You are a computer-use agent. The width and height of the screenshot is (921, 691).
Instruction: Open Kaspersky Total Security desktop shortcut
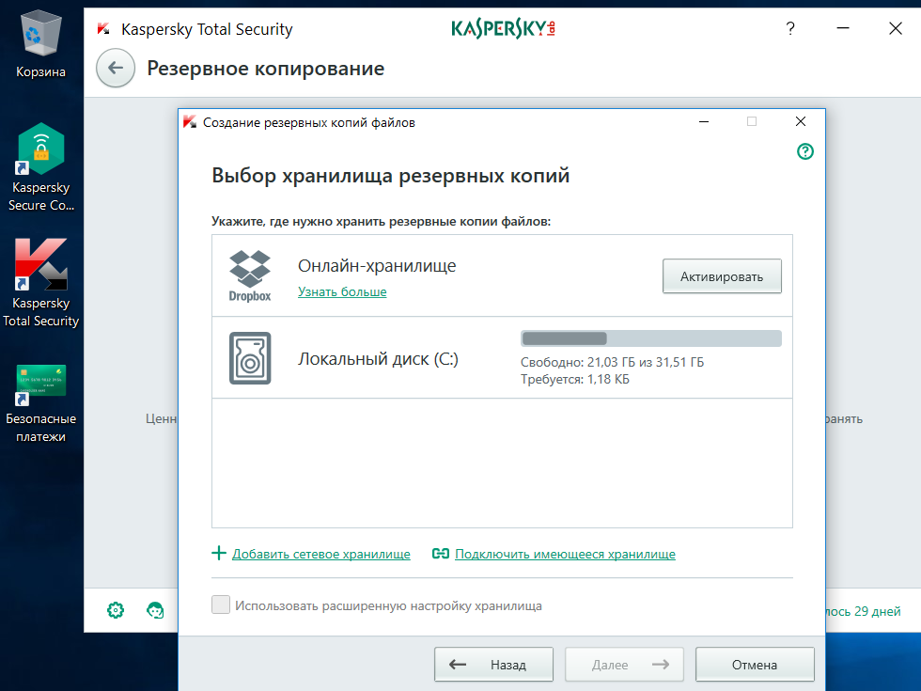pyautogui.click(x=40, y=282)
